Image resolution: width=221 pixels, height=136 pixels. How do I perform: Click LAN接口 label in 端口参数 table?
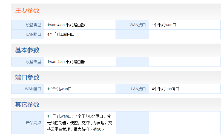click(138, 89)
